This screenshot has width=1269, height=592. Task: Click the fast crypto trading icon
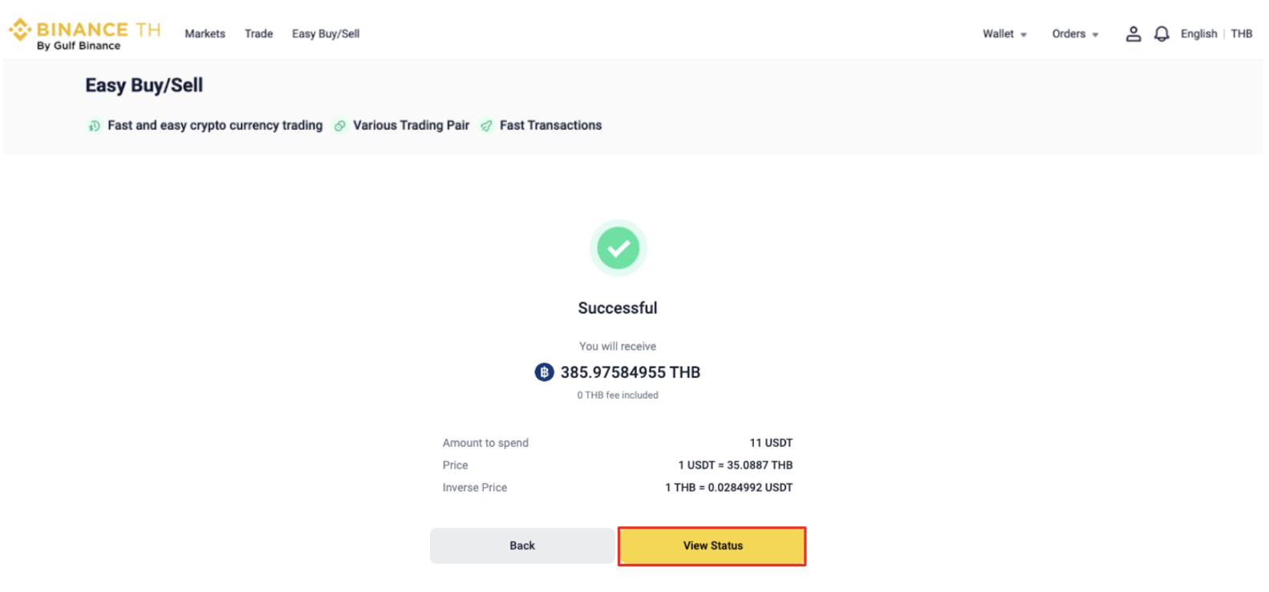tap(94, 126)
